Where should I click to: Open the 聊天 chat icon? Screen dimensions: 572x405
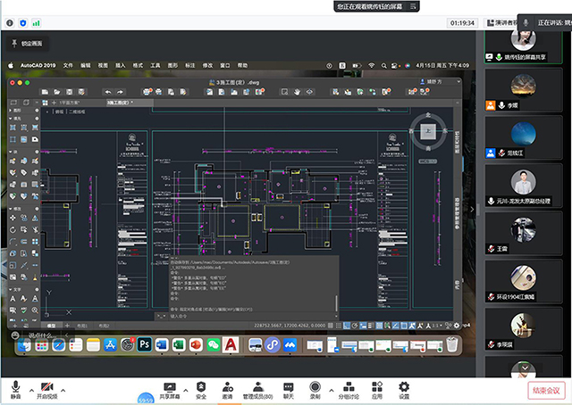click(x=289, y=385)
